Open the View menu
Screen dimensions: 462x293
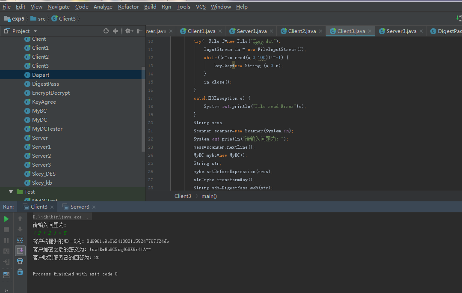[36, 6]
